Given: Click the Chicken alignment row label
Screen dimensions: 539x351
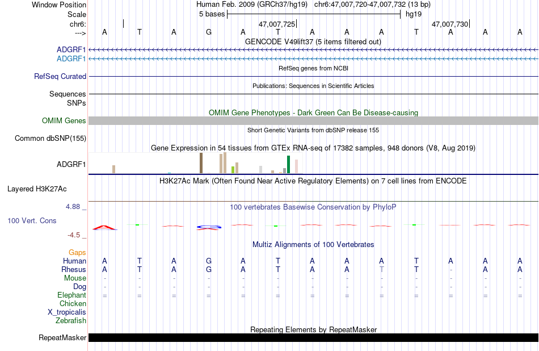Looking at the screenshot, I should (73, 303).
